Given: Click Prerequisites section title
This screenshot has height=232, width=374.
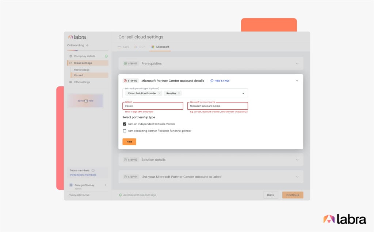Looking at the screenshot, I should (x=152, y=63).
